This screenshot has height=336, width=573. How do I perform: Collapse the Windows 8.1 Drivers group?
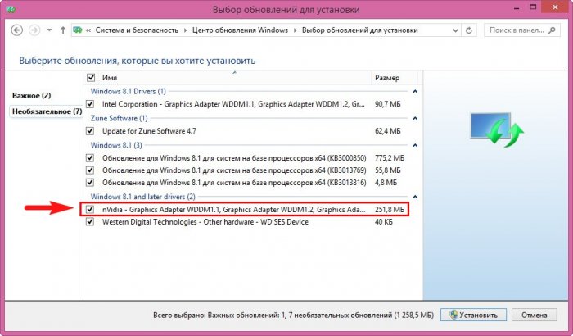(x=415, y=91)
